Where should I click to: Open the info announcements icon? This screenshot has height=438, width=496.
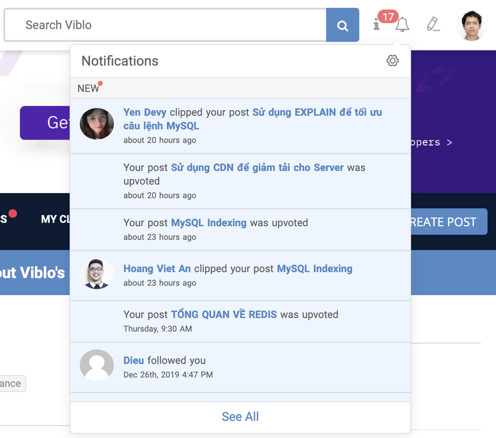(376, 24)
